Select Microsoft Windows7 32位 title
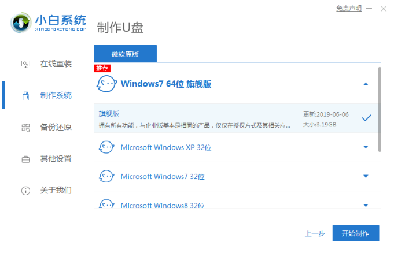Viewport: 394px width, 257px height. click(x=163, y=177)
